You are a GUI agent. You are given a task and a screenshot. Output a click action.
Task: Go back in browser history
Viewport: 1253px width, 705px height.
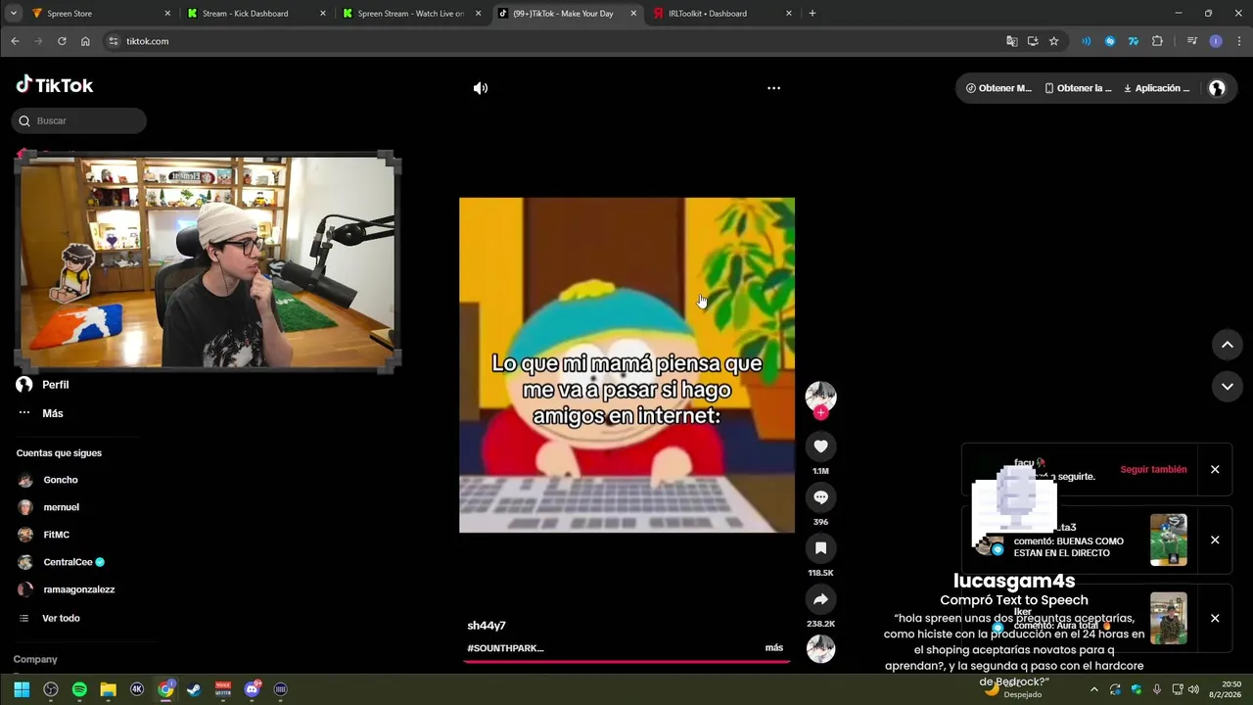point(15,41)
